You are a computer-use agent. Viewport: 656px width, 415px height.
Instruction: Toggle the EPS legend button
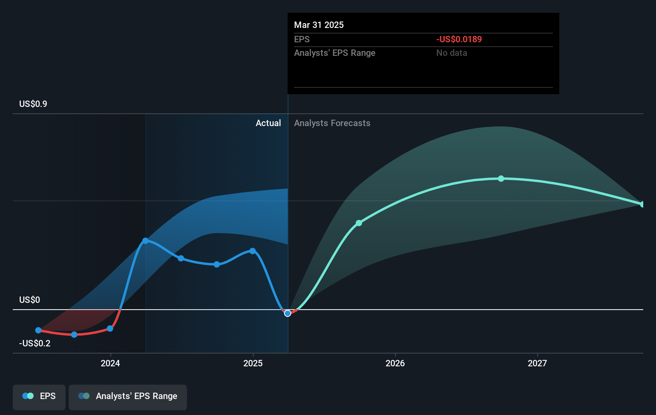coord(39,397)
